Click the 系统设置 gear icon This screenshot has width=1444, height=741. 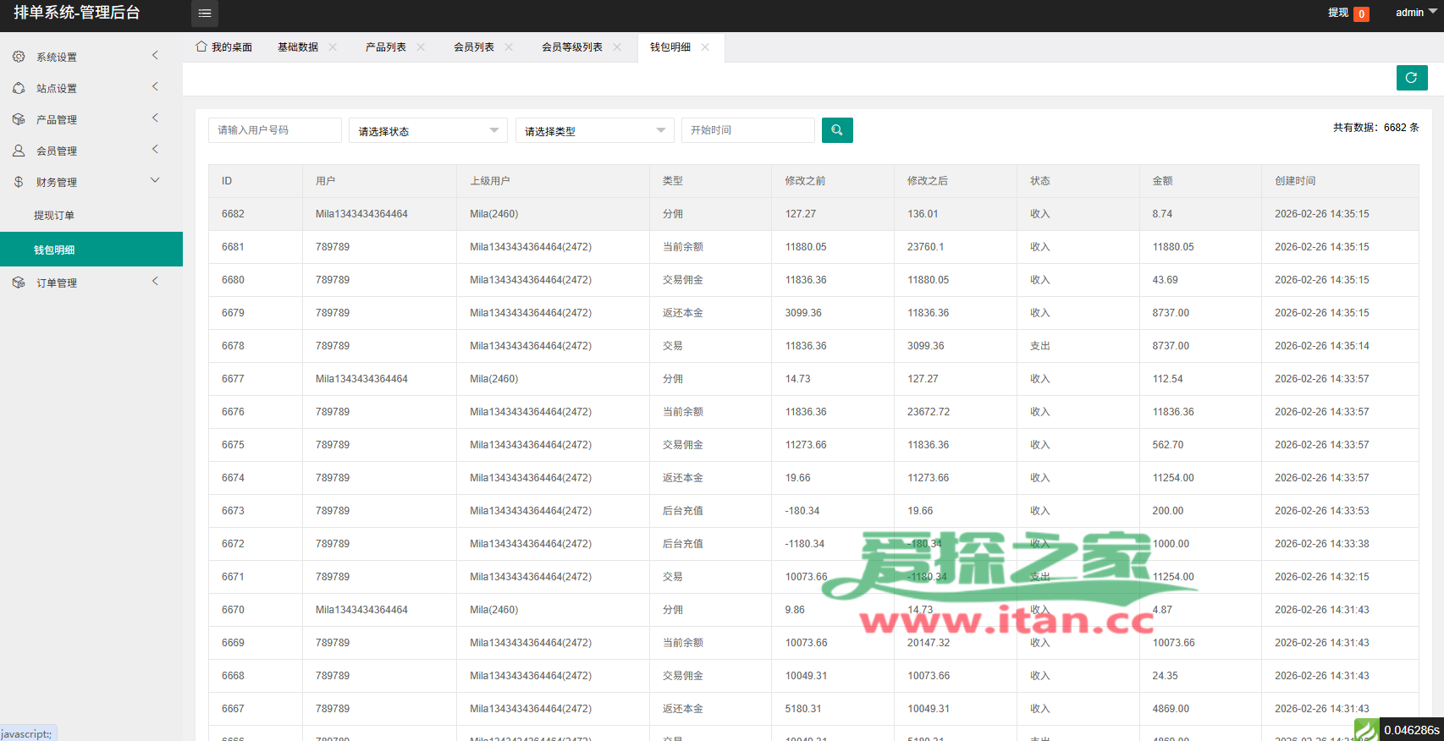pyautogui.click(x=19, y=57)
